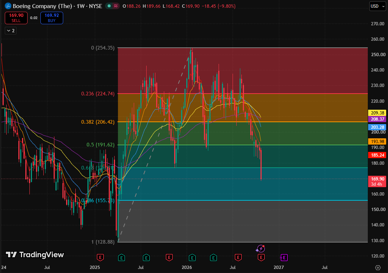Open chart settings hexagon icon

click(378, 267)
